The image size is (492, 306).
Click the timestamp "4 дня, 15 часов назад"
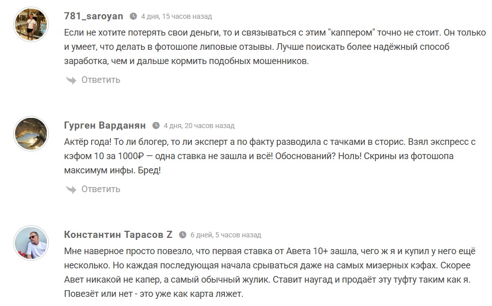coord(177,16)
